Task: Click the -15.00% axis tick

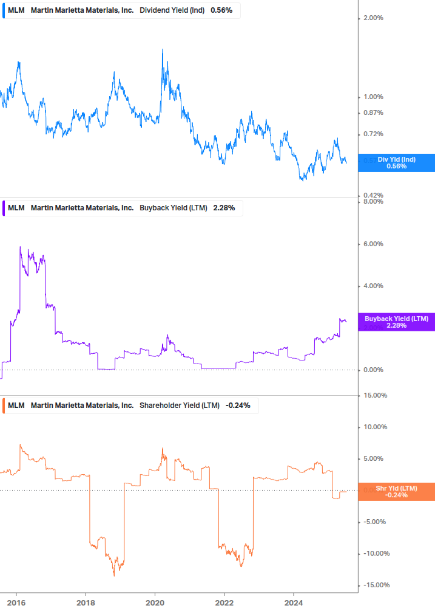Action: [376, 585]
